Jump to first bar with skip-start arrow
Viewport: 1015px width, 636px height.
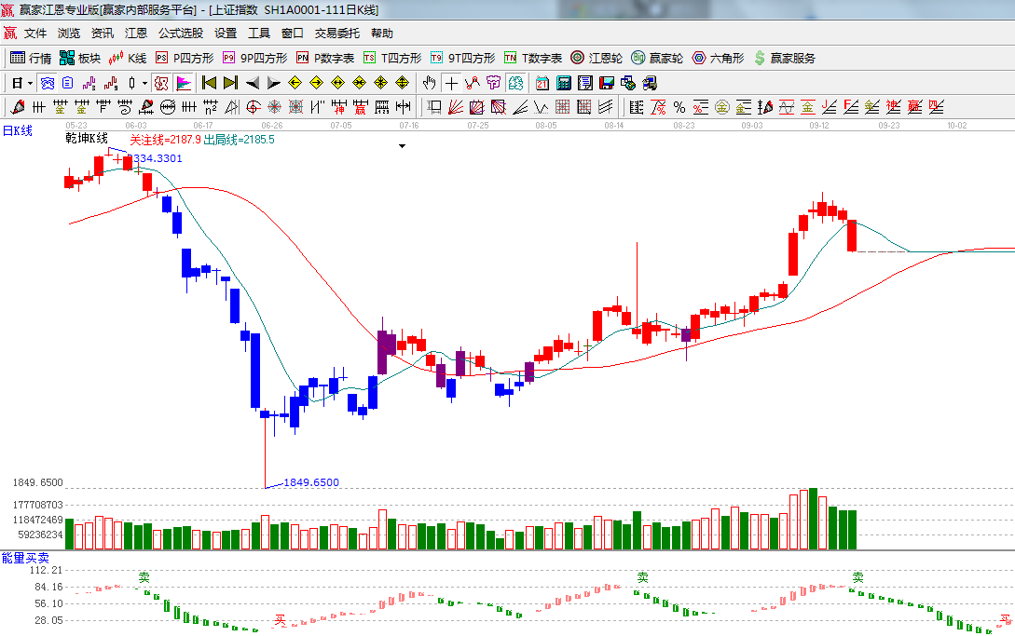(209, 83)
